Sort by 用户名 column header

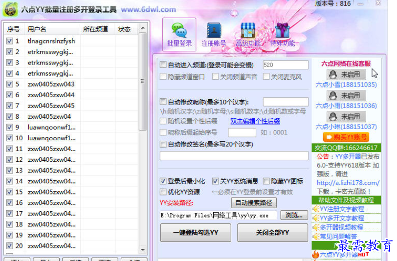point(52,29)
